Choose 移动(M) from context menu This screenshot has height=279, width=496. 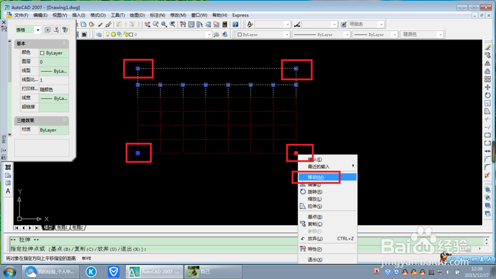[328, 177]
